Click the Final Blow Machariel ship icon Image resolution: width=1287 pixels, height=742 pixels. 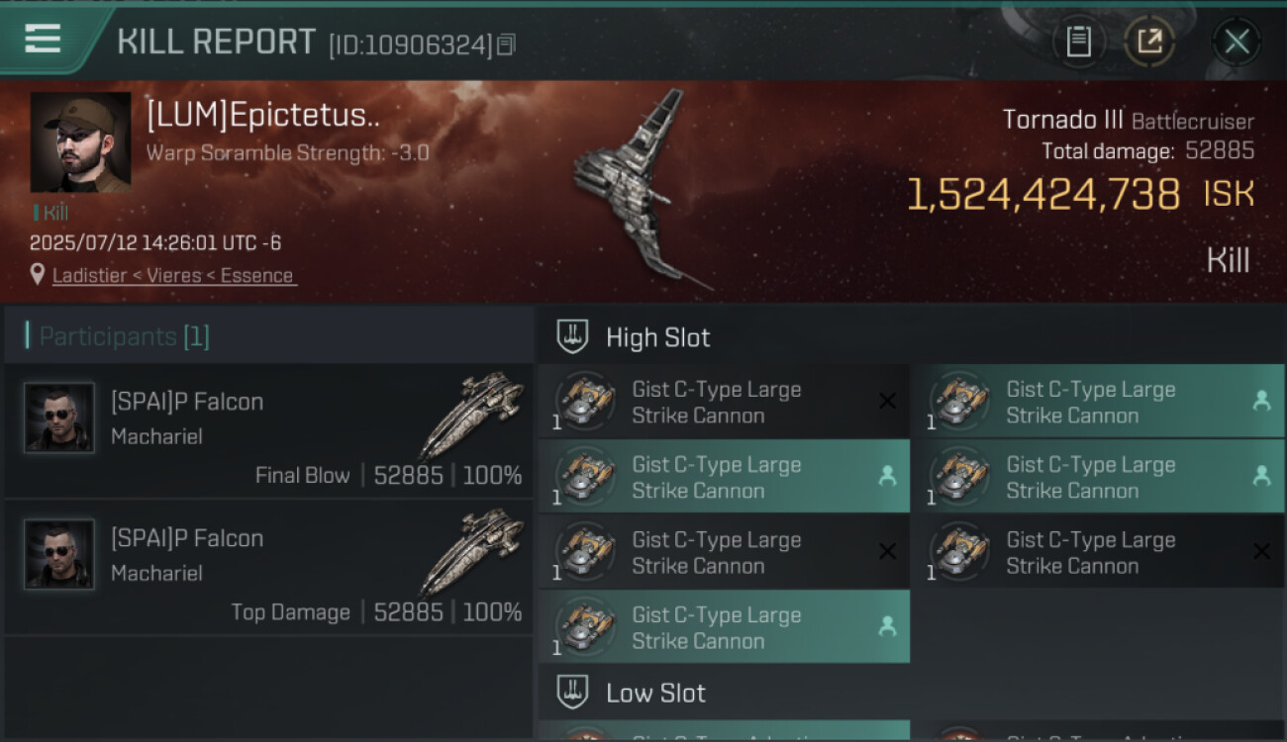tap(472, 414)
